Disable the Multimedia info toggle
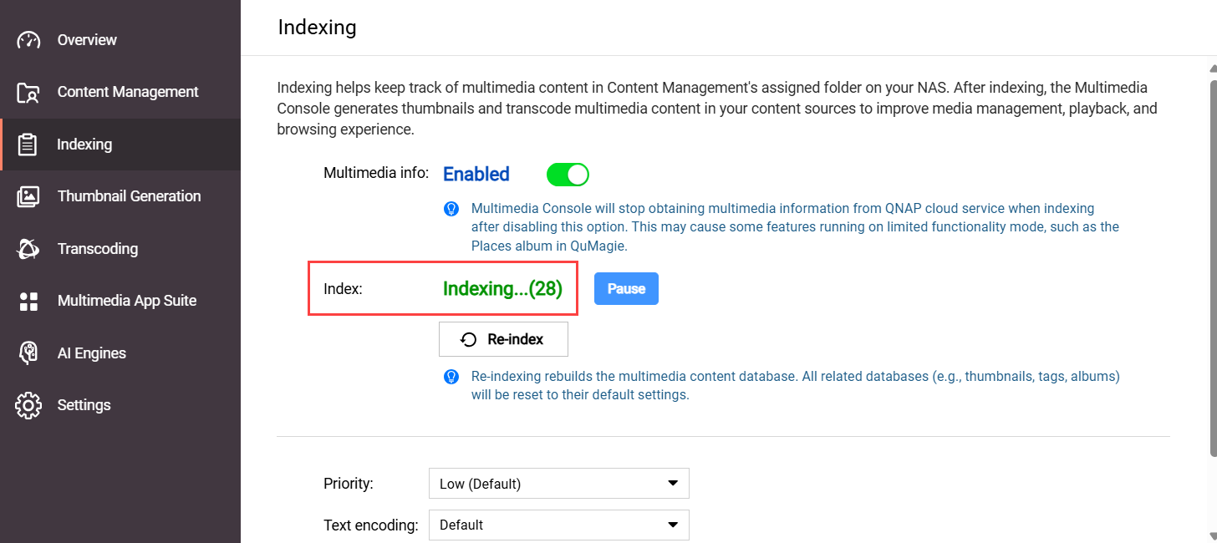Viewport: 1217px width, 543px height. (x=568, y=175)
